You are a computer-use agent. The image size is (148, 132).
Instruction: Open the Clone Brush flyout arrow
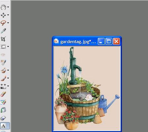[8, 70]
